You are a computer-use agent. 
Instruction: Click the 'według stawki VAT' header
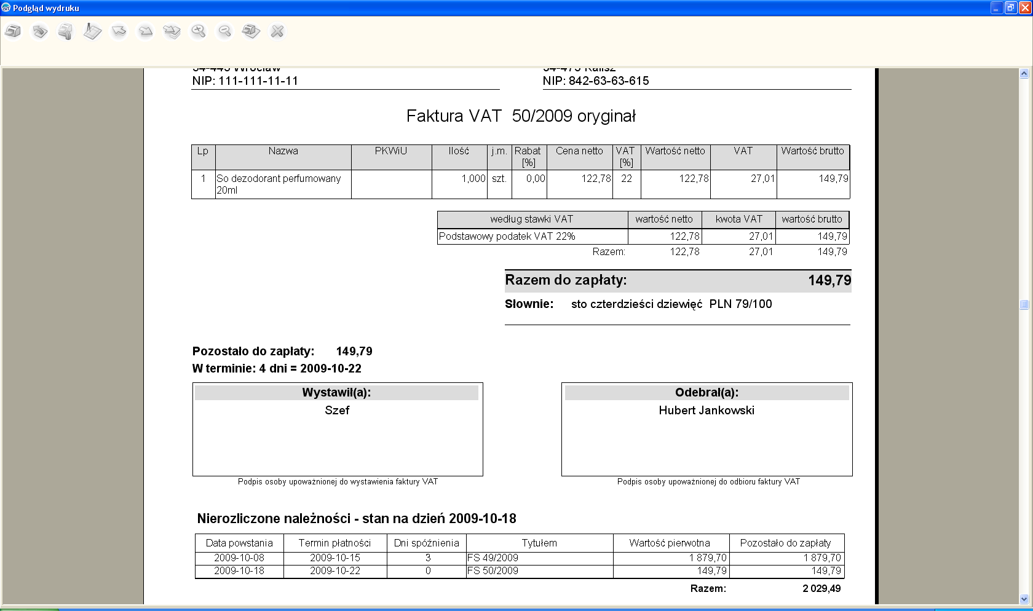click(532, 219)
